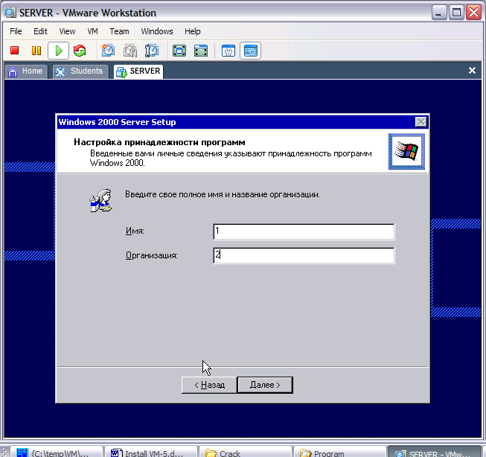486x457 pixels.
Task: Open the View menu
Action: pyautogui.click(x=67, y=31)
